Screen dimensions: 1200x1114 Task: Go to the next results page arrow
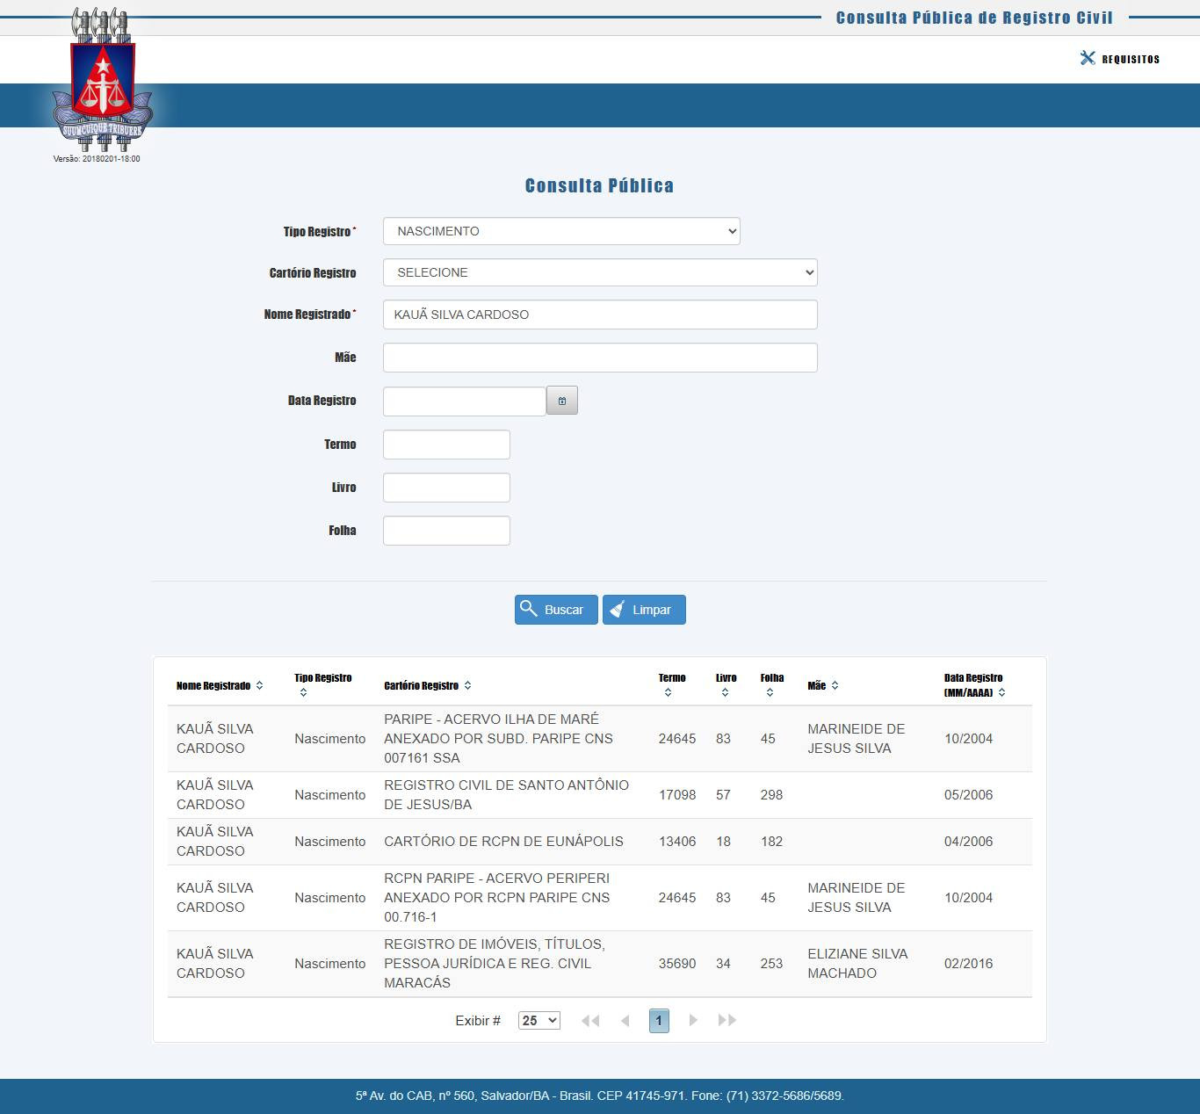pyautogui.click(x=693, y=1020)
